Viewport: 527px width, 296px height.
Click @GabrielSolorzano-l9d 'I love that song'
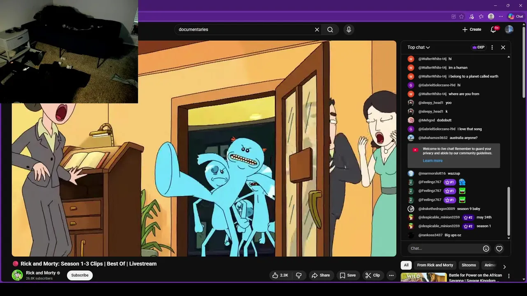(x=470, y=129)
